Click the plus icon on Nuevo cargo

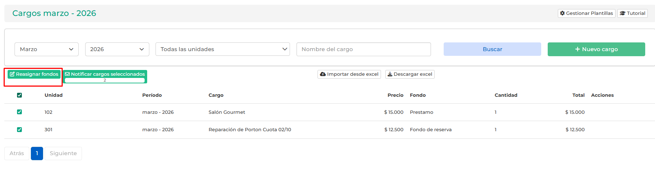pos(577,49)
